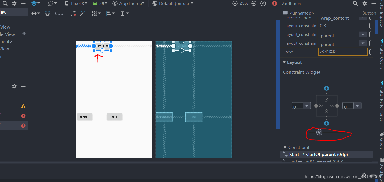The height and width of the screenshot is (182, 384).
Task: Zoom in with the plus icon
Action: [x=254, y=3]
